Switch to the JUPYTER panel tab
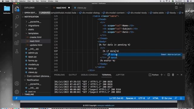Screen dimensions: 194x109 120,75
